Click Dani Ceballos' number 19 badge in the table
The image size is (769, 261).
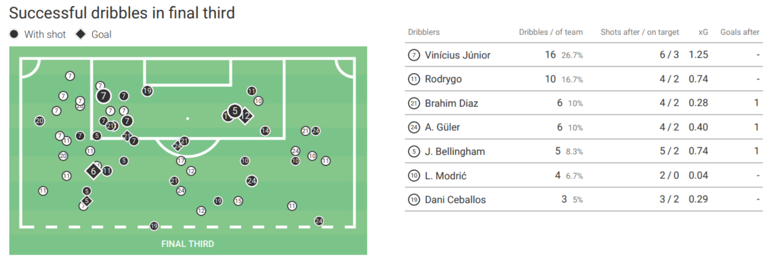tap(414, 200)
